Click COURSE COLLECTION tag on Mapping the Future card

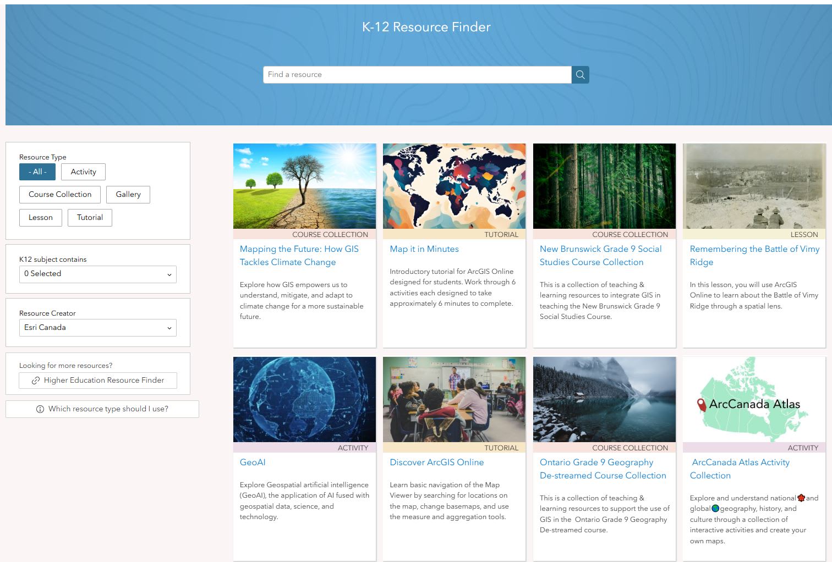[x=330, y=234]
